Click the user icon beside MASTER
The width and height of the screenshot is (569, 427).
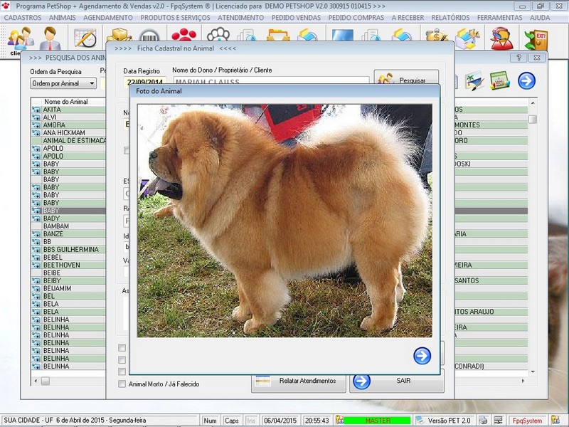point(339,420)
